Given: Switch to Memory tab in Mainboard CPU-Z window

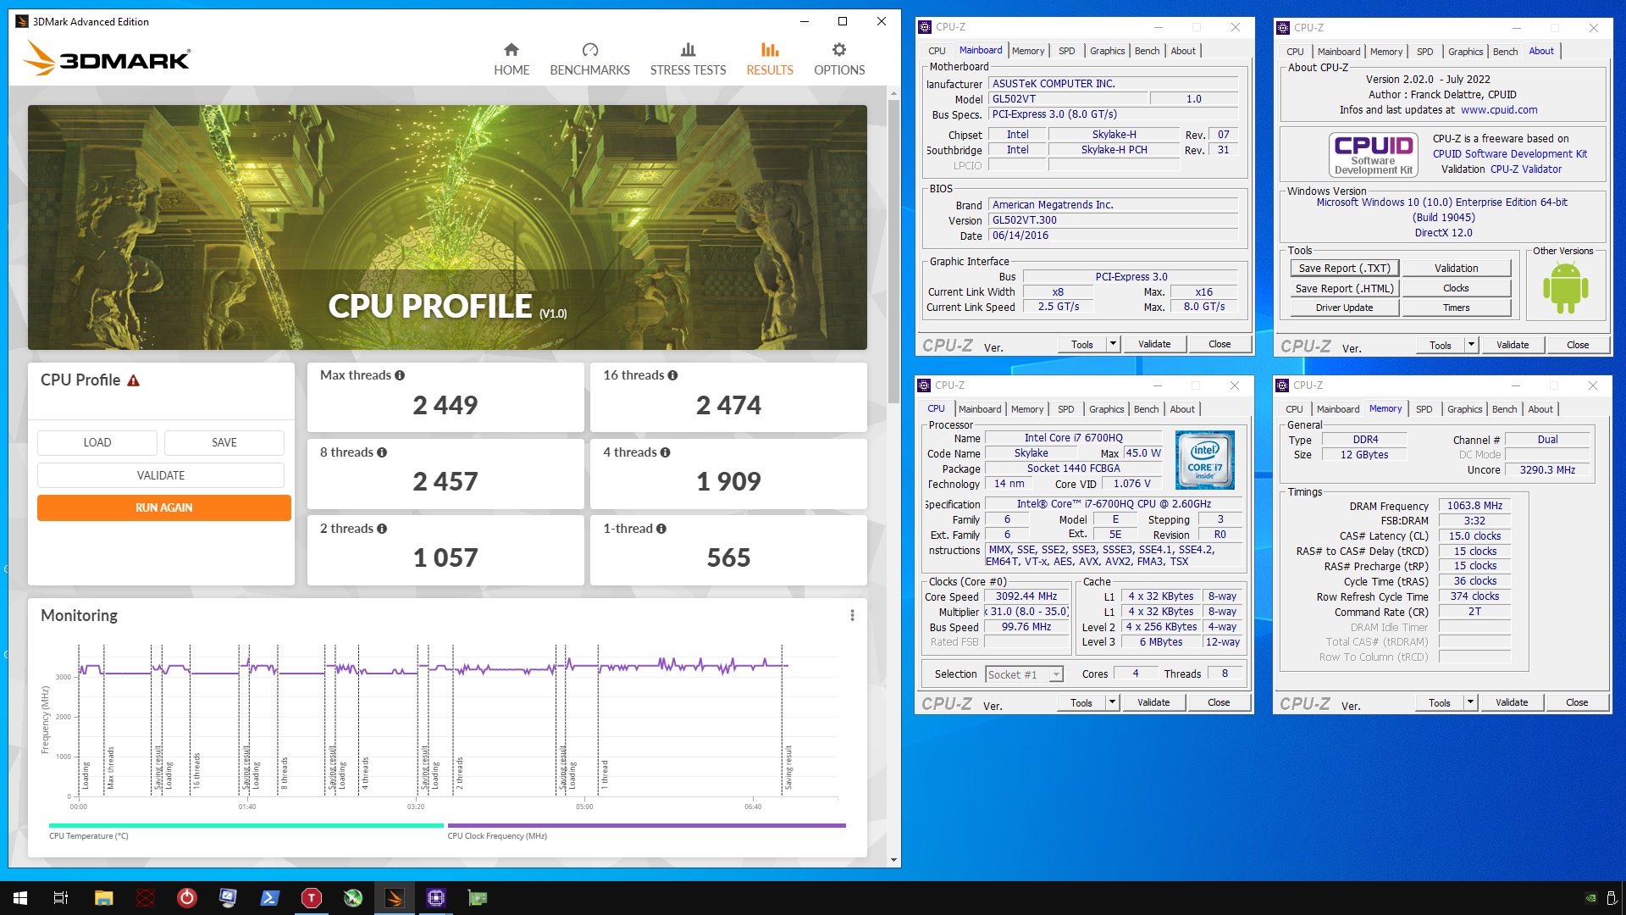Looking at the screenshot, I should 1028,51.
